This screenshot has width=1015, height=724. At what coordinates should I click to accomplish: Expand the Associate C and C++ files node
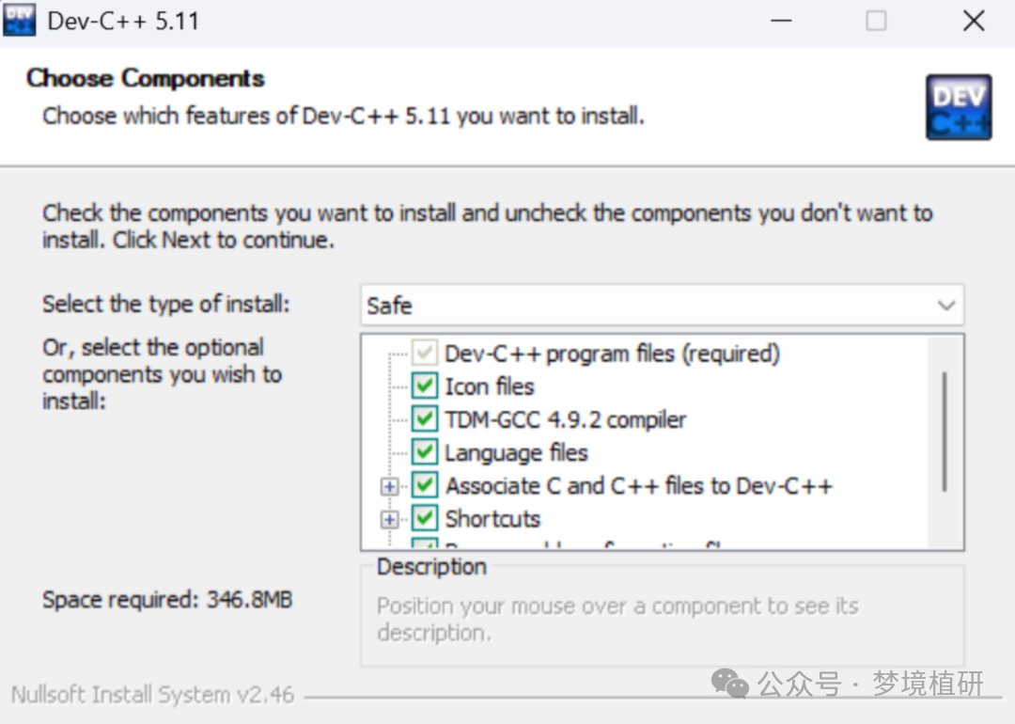click(x=389, y=486)
